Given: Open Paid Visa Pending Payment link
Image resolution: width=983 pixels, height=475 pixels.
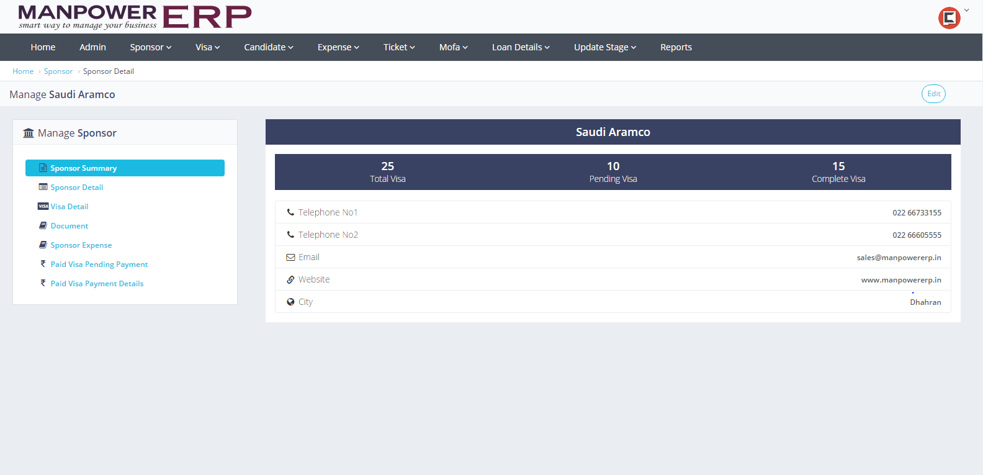Looking at the screenshot, I should pos(99,264).
